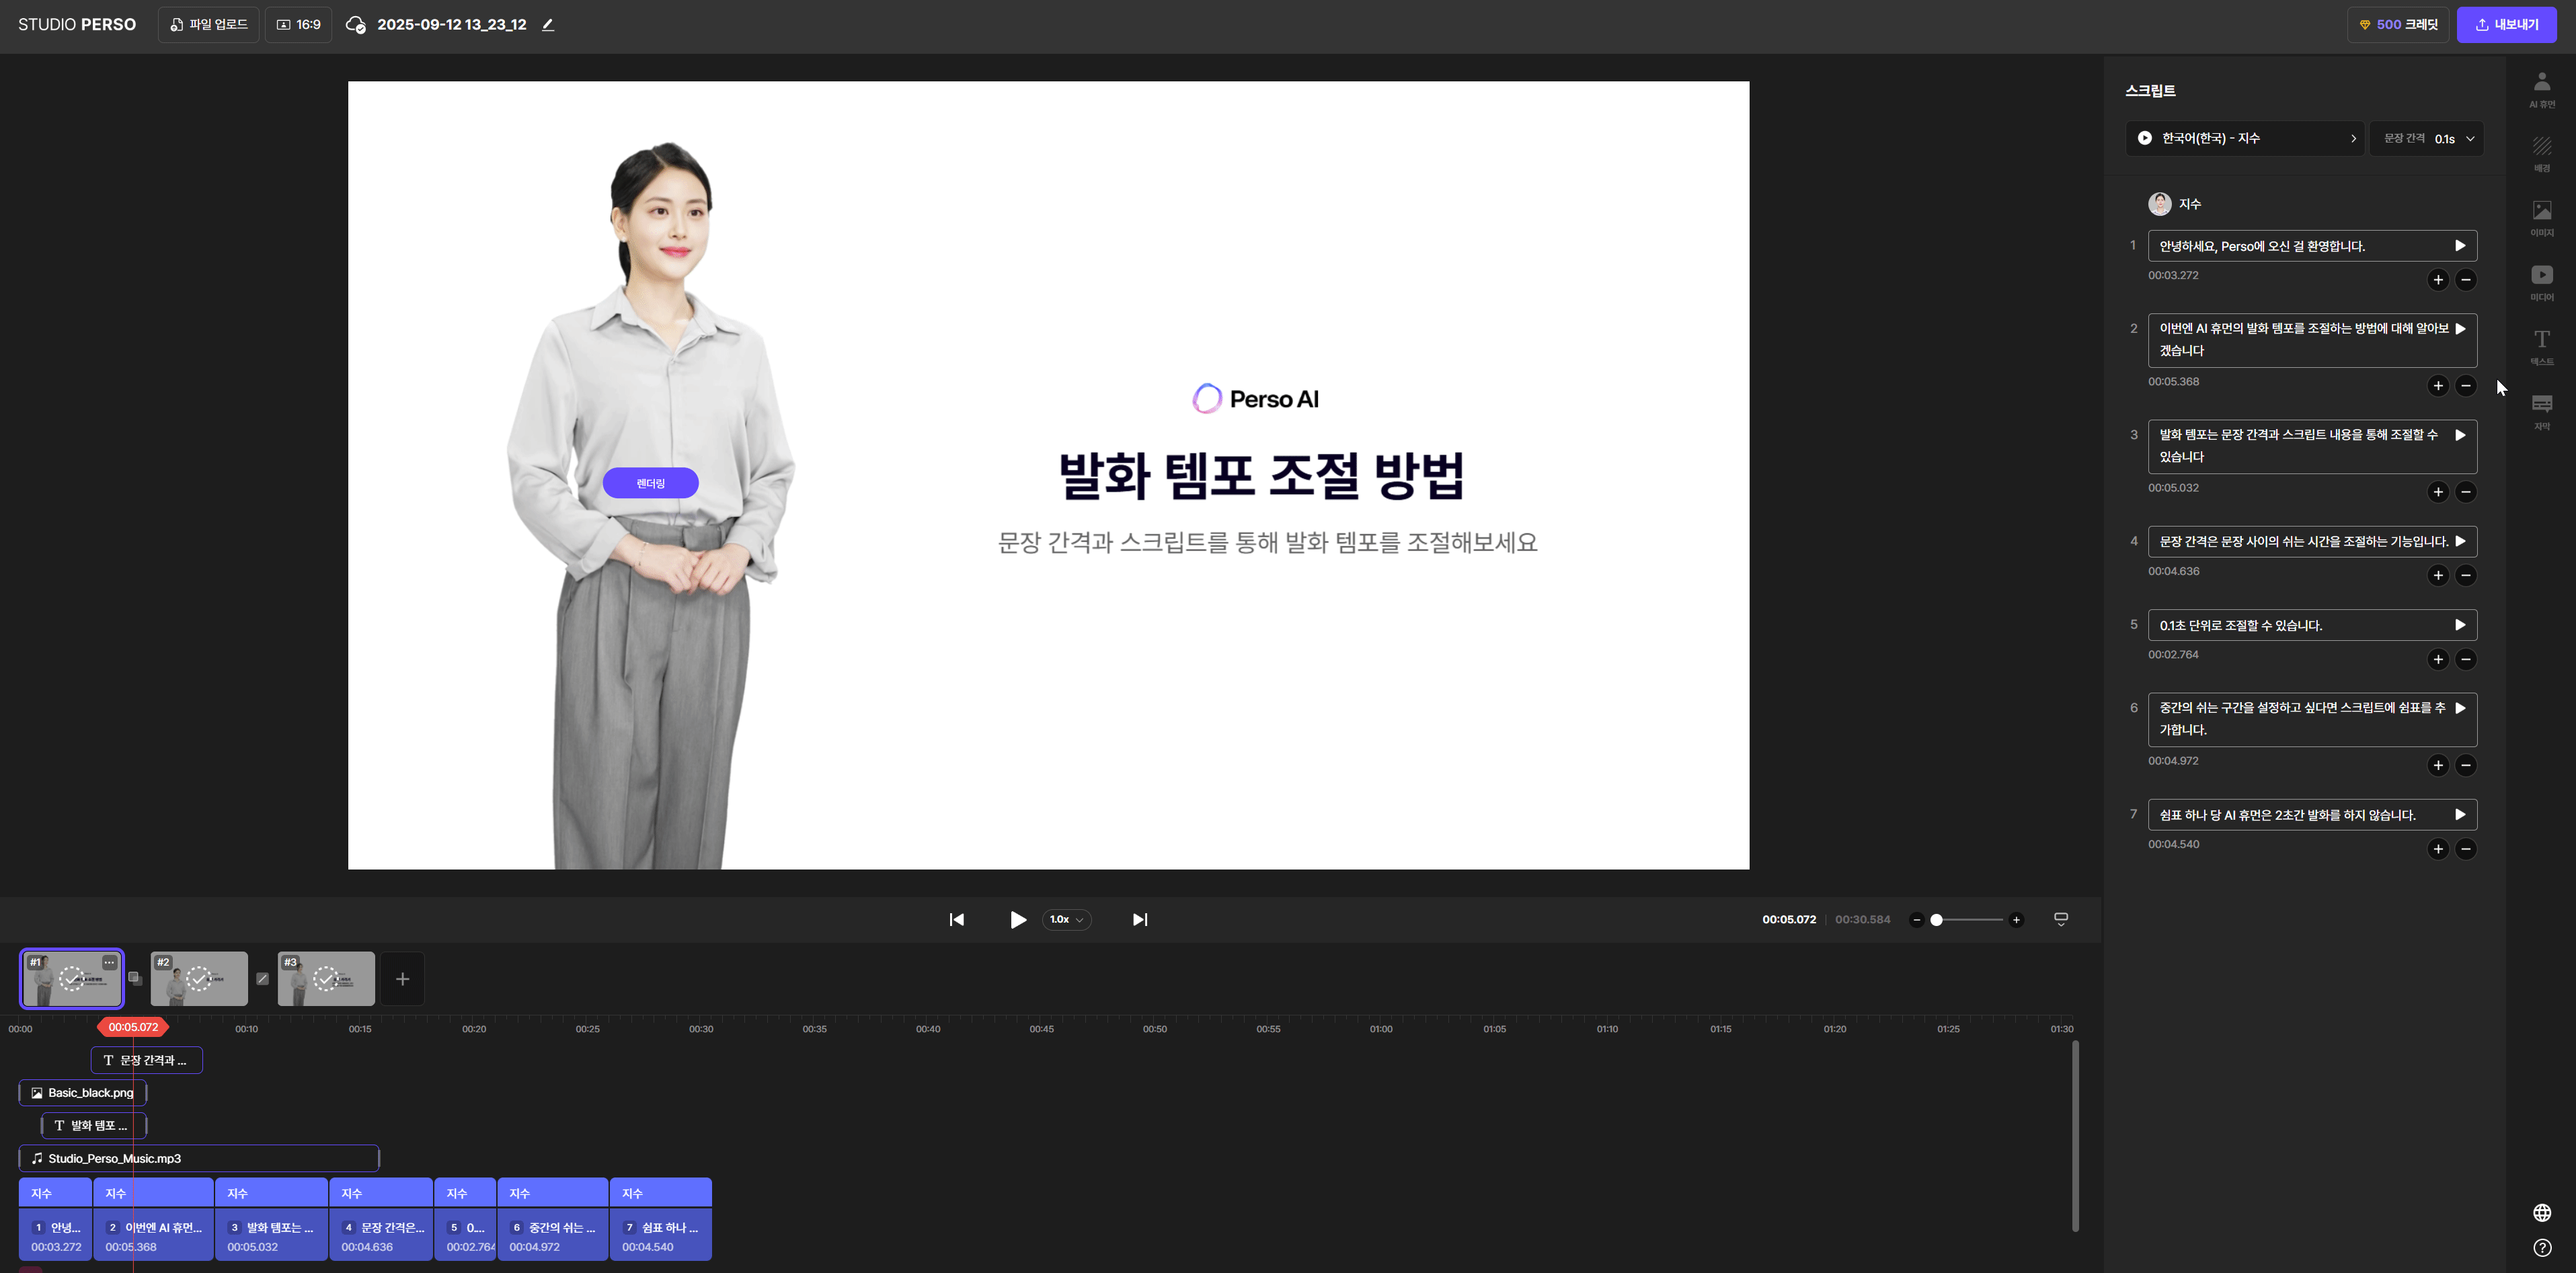The height and width of the screenshot is (1273, 2576).
Task: Open the 자막 subtitle panel
Action: (2541, 410)
